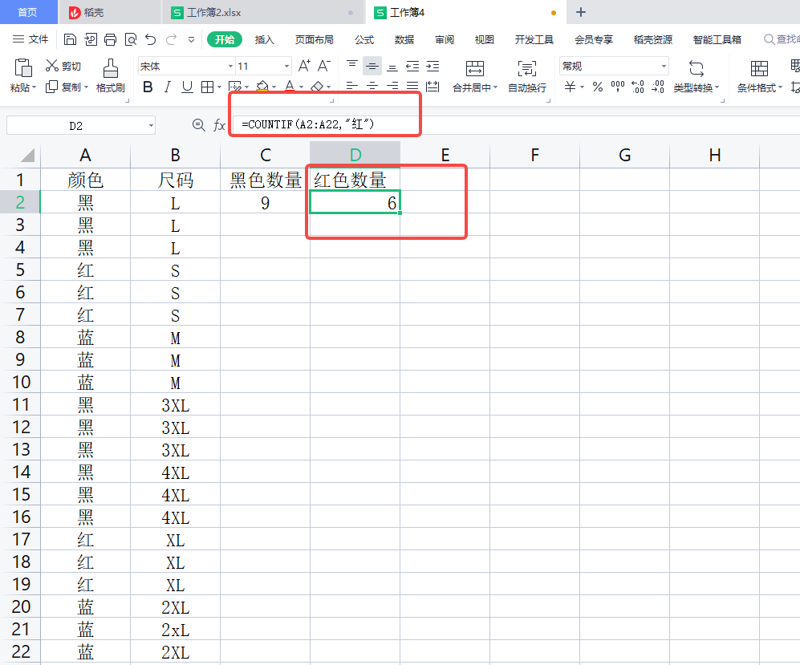Click the increase font size icon
Viewport: 800px width, 665px height.
coord(304,66)
